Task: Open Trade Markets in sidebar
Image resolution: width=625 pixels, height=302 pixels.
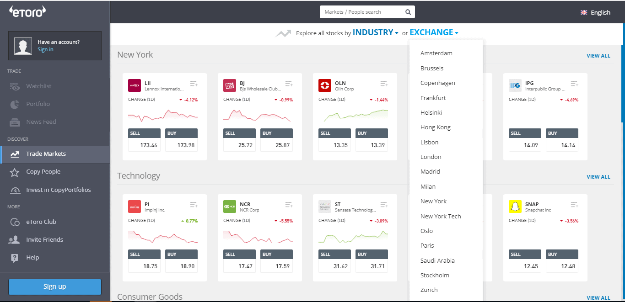Action: coord(55,154)
